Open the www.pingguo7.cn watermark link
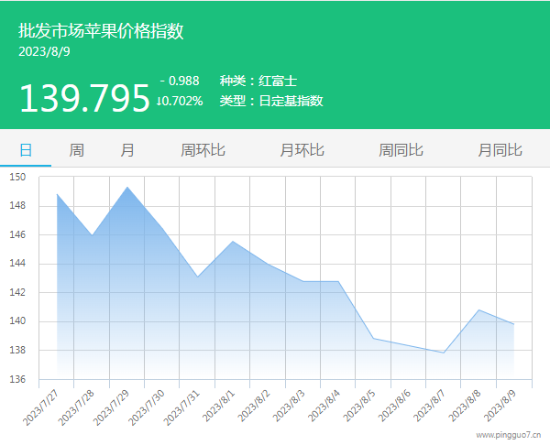Screen dimensions: 550x445 507,435
